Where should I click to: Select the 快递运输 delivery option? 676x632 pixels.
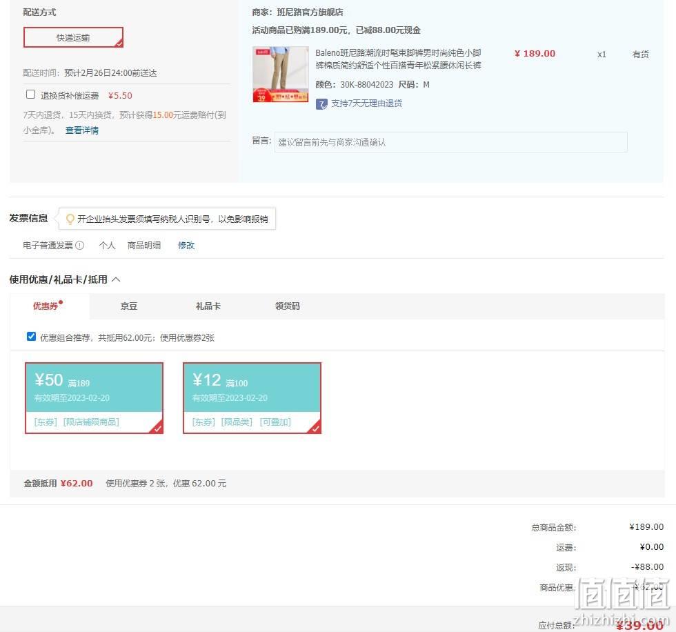[73, 37]
